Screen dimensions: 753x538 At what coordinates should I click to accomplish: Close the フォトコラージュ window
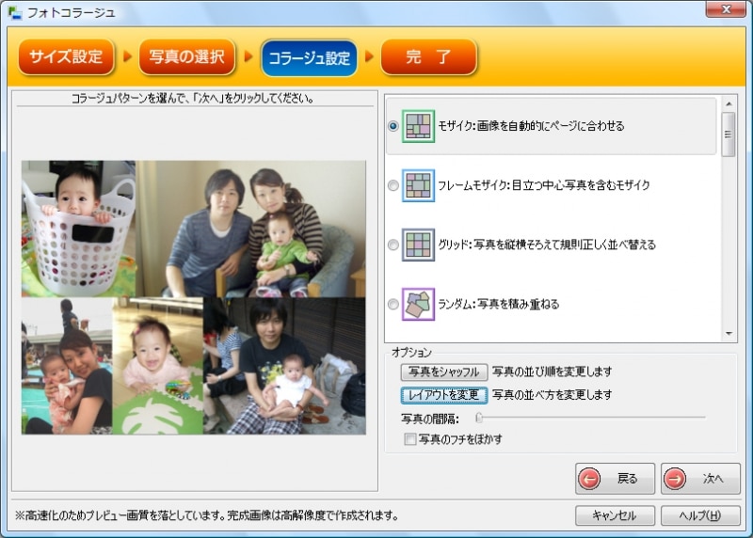click(726, 9)
